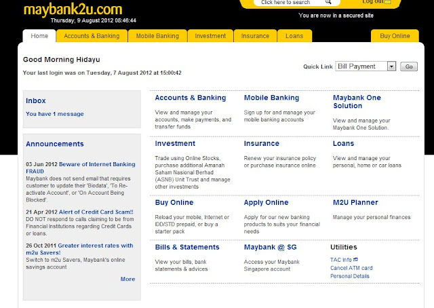Open the Buy Online tab
The image size is (434, 308).
tap(395, 36)
